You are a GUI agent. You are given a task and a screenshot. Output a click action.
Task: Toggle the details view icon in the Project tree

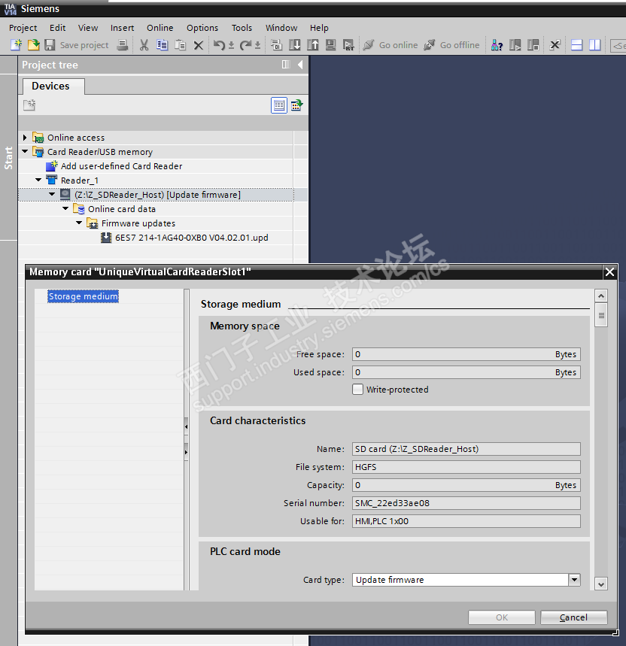coord(279,105)
